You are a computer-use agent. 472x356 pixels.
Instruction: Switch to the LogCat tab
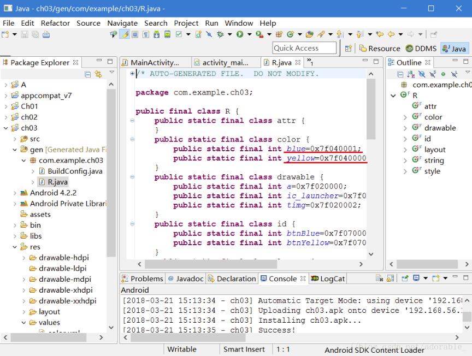point(327,278)
